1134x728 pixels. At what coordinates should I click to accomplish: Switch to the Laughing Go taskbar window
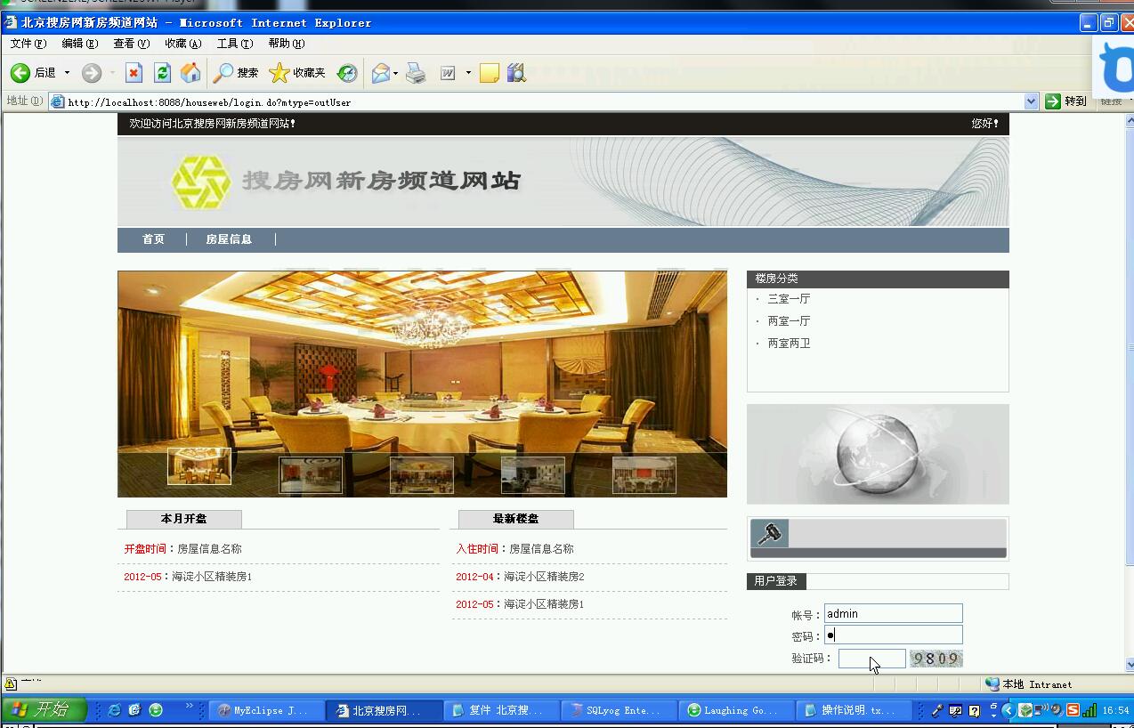[737, 710]
